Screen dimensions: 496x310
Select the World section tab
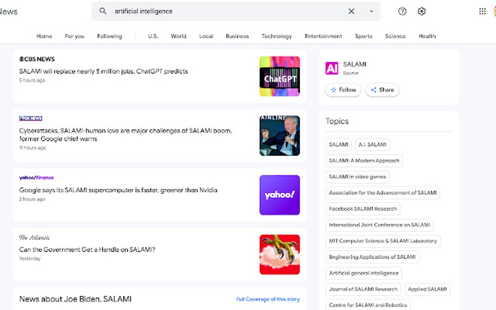coord(179,36)
